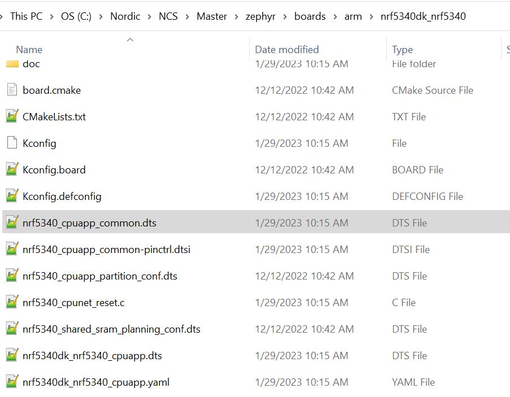Select nrf5340_cpuapp_common-pinctrl.dtsi file name

pyautogui.click(x=107, y=250)
